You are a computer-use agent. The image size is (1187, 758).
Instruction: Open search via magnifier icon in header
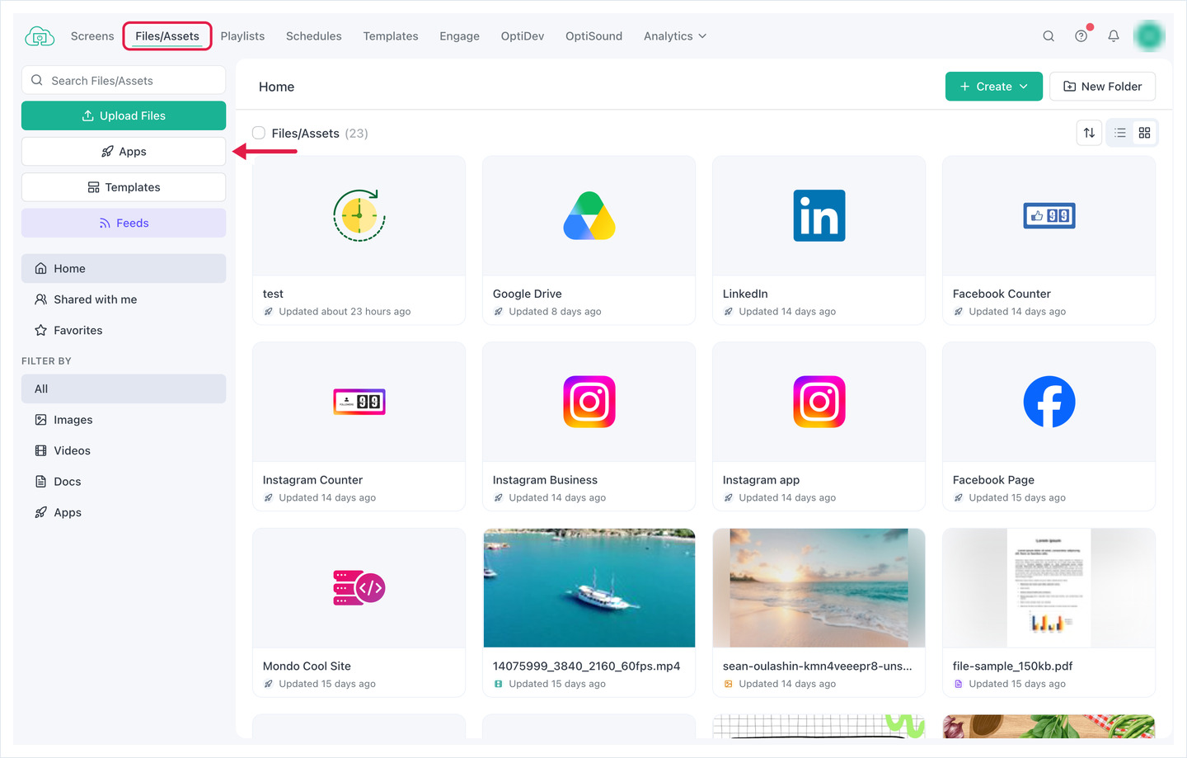[x=1049, y=36]
